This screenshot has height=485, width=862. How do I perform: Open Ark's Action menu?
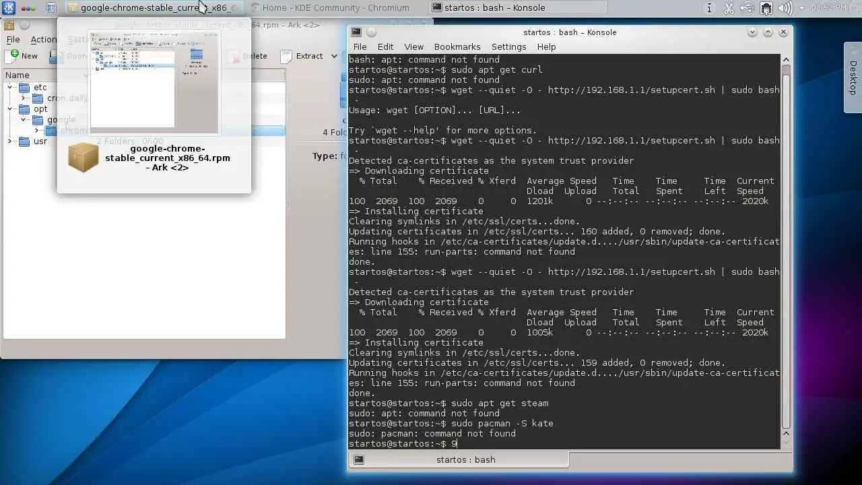pos(43,40)
